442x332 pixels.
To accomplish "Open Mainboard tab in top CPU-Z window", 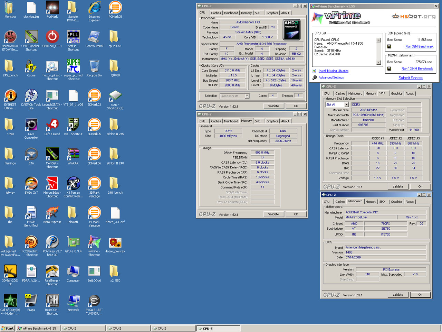I will 231,13.
